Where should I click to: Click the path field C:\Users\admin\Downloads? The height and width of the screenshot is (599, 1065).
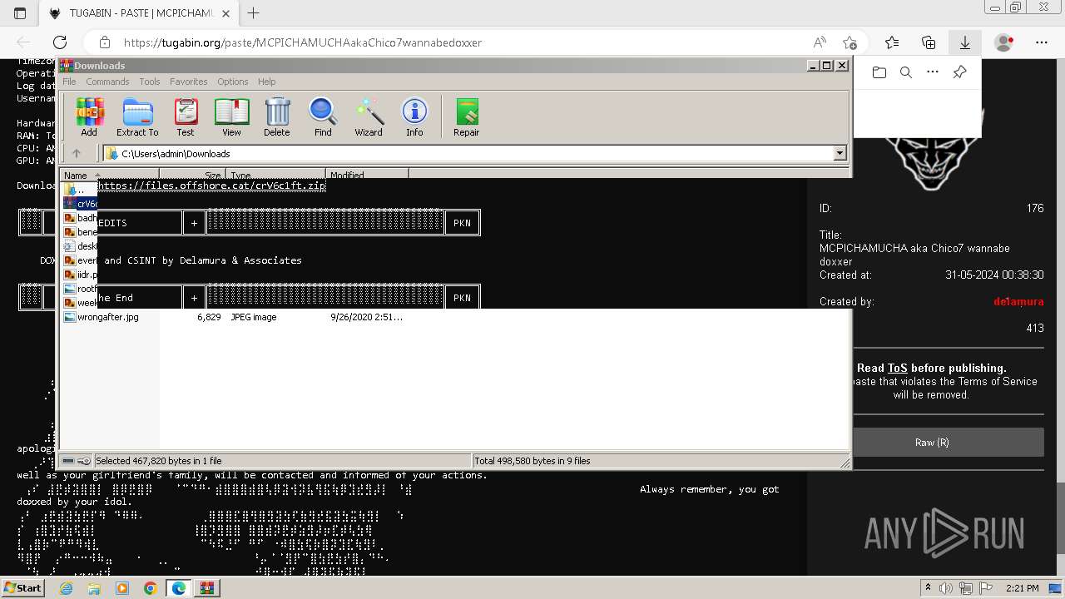tap(468, 153)
